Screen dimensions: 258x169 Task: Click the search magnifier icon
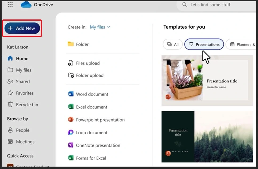(x=185, y=5)
